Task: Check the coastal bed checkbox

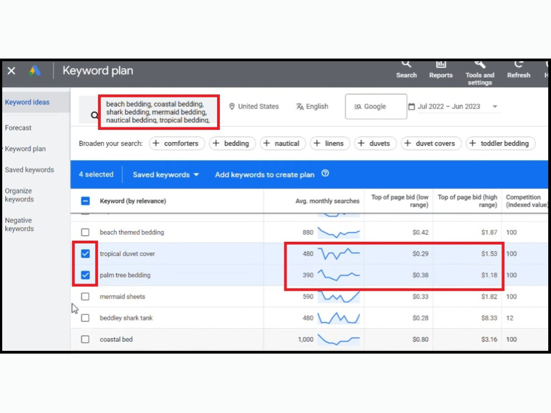Action: [x=85, y=339]
